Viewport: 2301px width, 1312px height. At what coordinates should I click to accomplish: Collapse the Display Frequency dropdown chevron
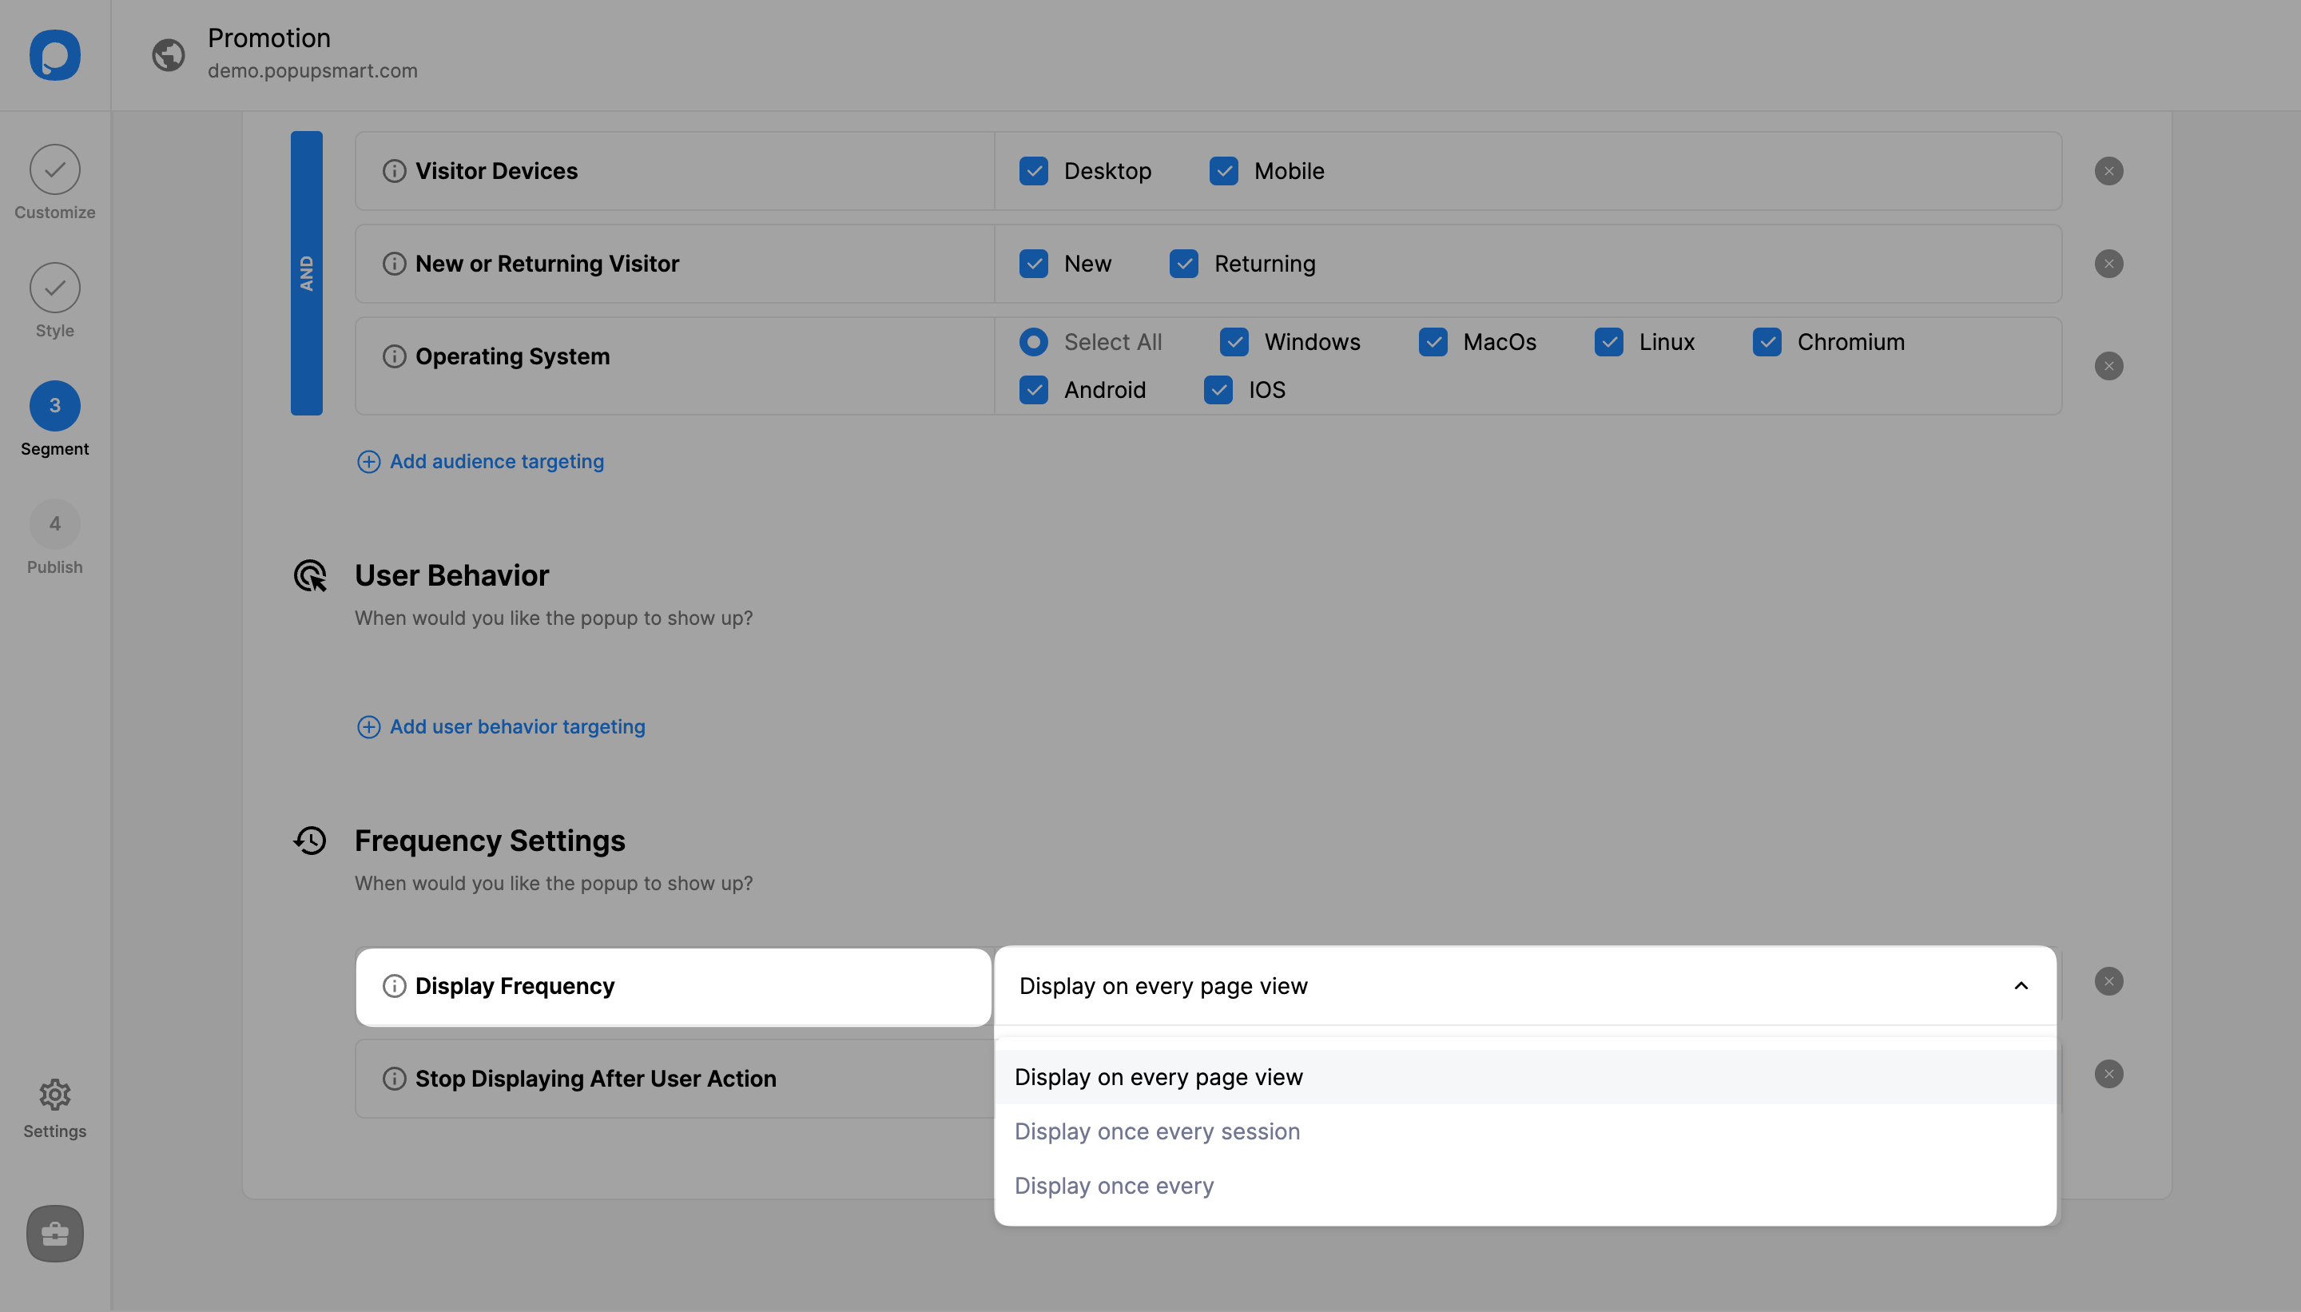pos(2020,986)
